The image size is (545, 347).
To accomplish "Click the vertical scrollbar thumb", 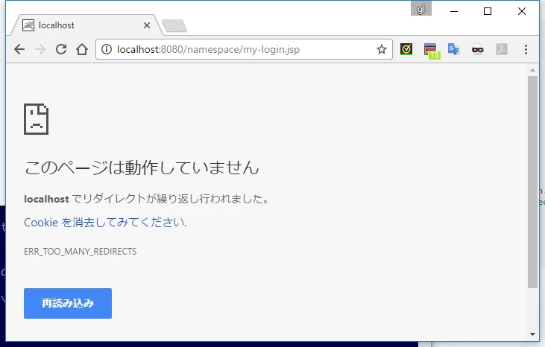I will click(532, 182).
